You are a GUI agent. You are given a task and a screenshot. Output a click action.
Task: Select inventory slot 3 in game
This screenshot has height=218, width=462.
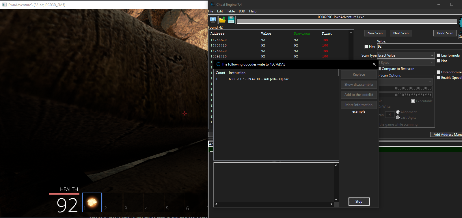[133, 202]
